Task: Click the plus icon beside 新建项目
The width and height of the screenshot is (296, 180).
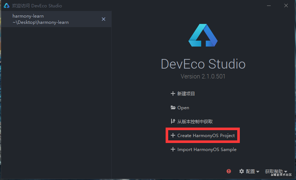Action: click(x=173, y=93)
